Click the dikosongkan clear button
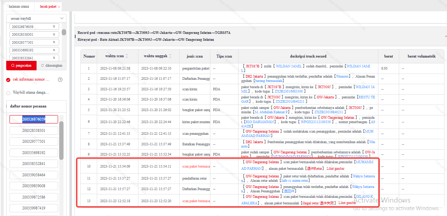 51,66
